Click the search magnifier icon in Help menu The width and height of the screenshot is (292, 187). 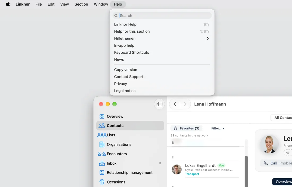pyautogui.click(x=116, y=16)
